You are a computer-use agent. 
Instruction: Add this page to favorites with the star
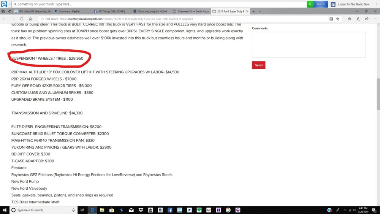(337, 19)
